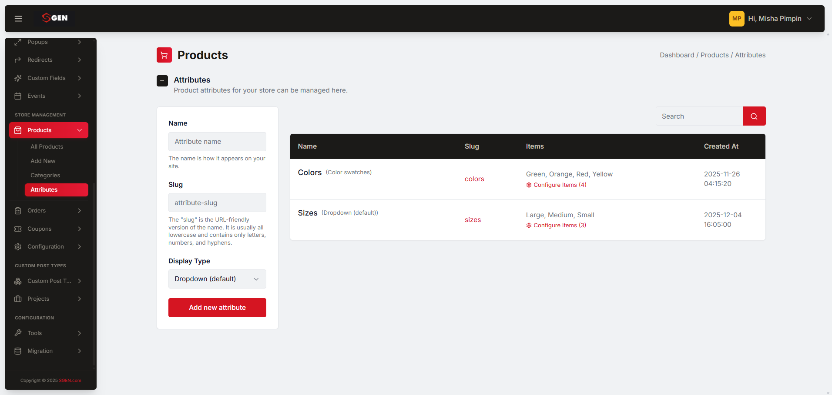The image size is (832, 395).
Task: Click gear icon next to Configure Items (4)
Action: click(x=529, y=185)
